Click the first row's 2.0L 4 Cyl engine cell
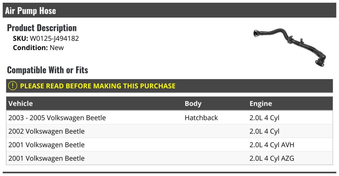Screen dimensions: 339x176 click(264, 118)
